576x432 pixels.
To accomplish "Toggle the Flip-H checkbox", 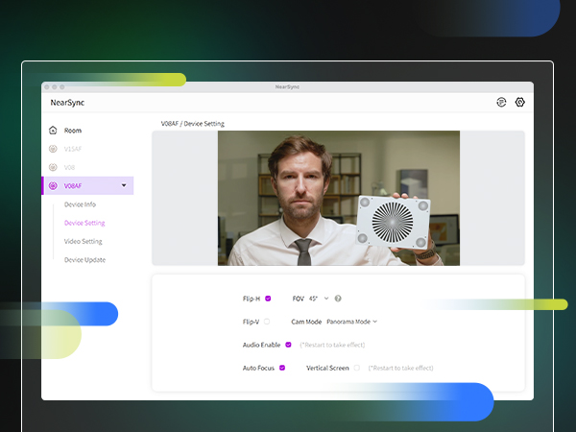I will pos(268,299).
